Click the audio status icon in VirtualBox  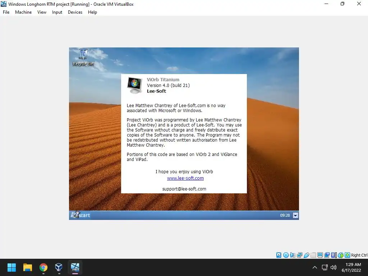point(293,255)
